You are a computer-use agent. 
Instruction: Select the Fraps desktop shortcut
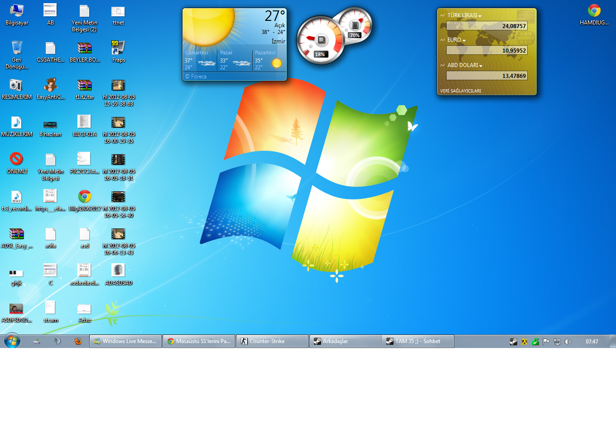tap(118, 52)
